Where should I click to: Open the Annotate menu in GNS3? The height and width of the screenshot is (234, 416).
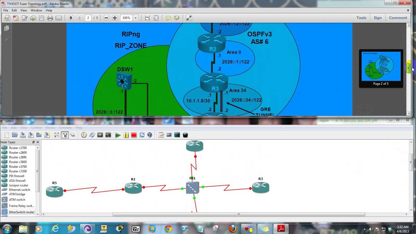coord(65,128)
